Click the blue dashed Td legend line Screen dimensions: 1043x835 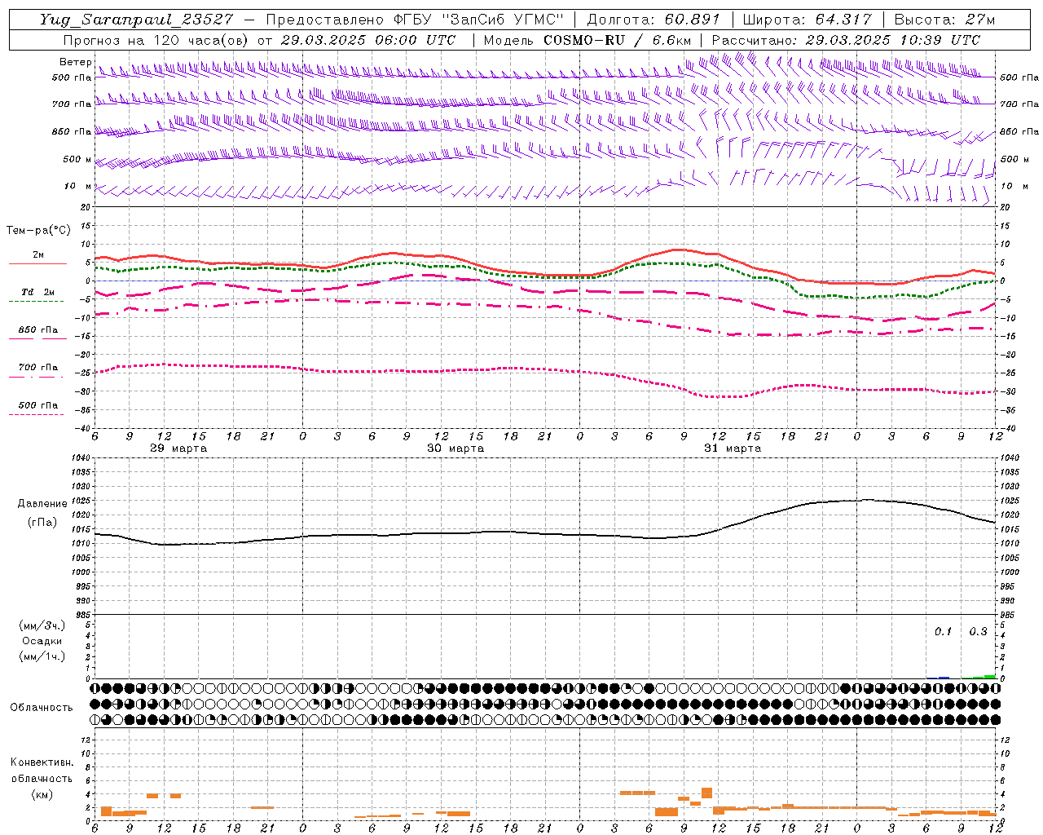tap(36, 301)
